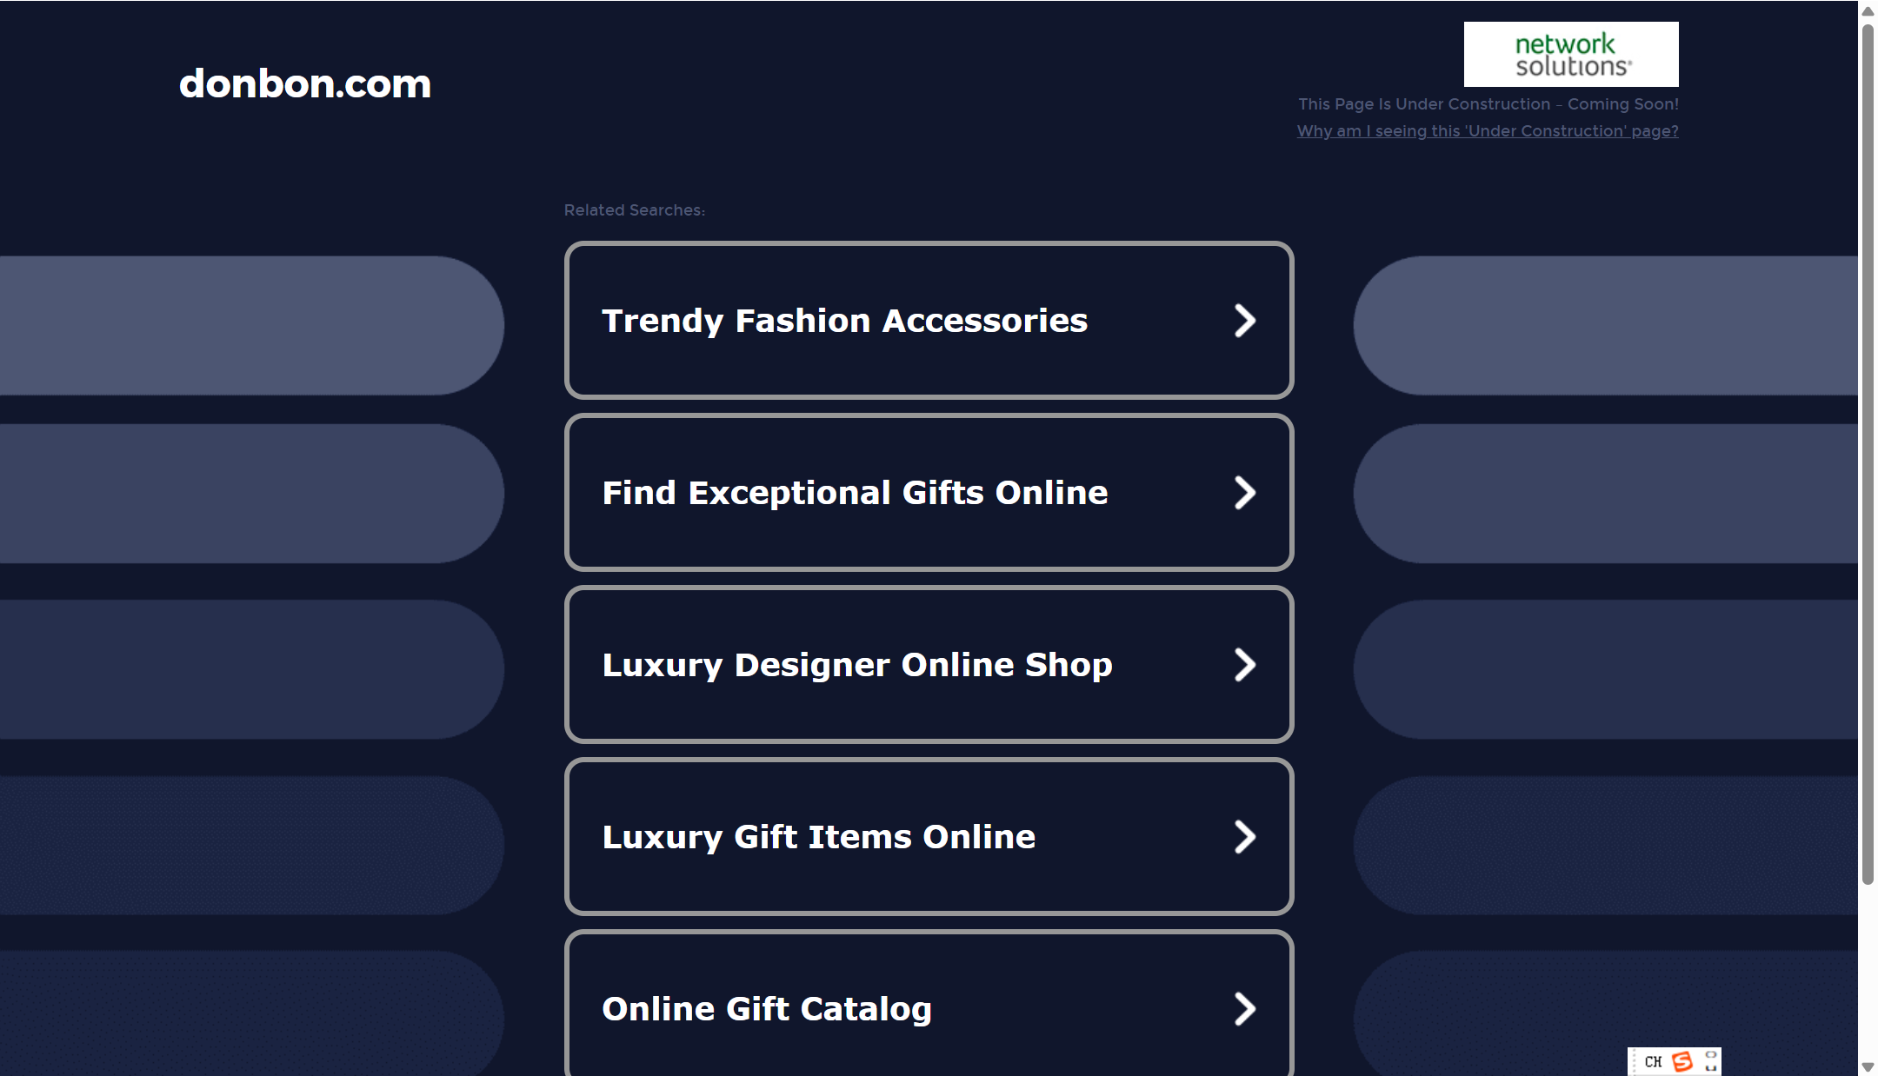Image resolution: width=1878 pixels, height=1076 pixels.
Task: Click the scrollbar up arrow
Action: point(1868,10)
